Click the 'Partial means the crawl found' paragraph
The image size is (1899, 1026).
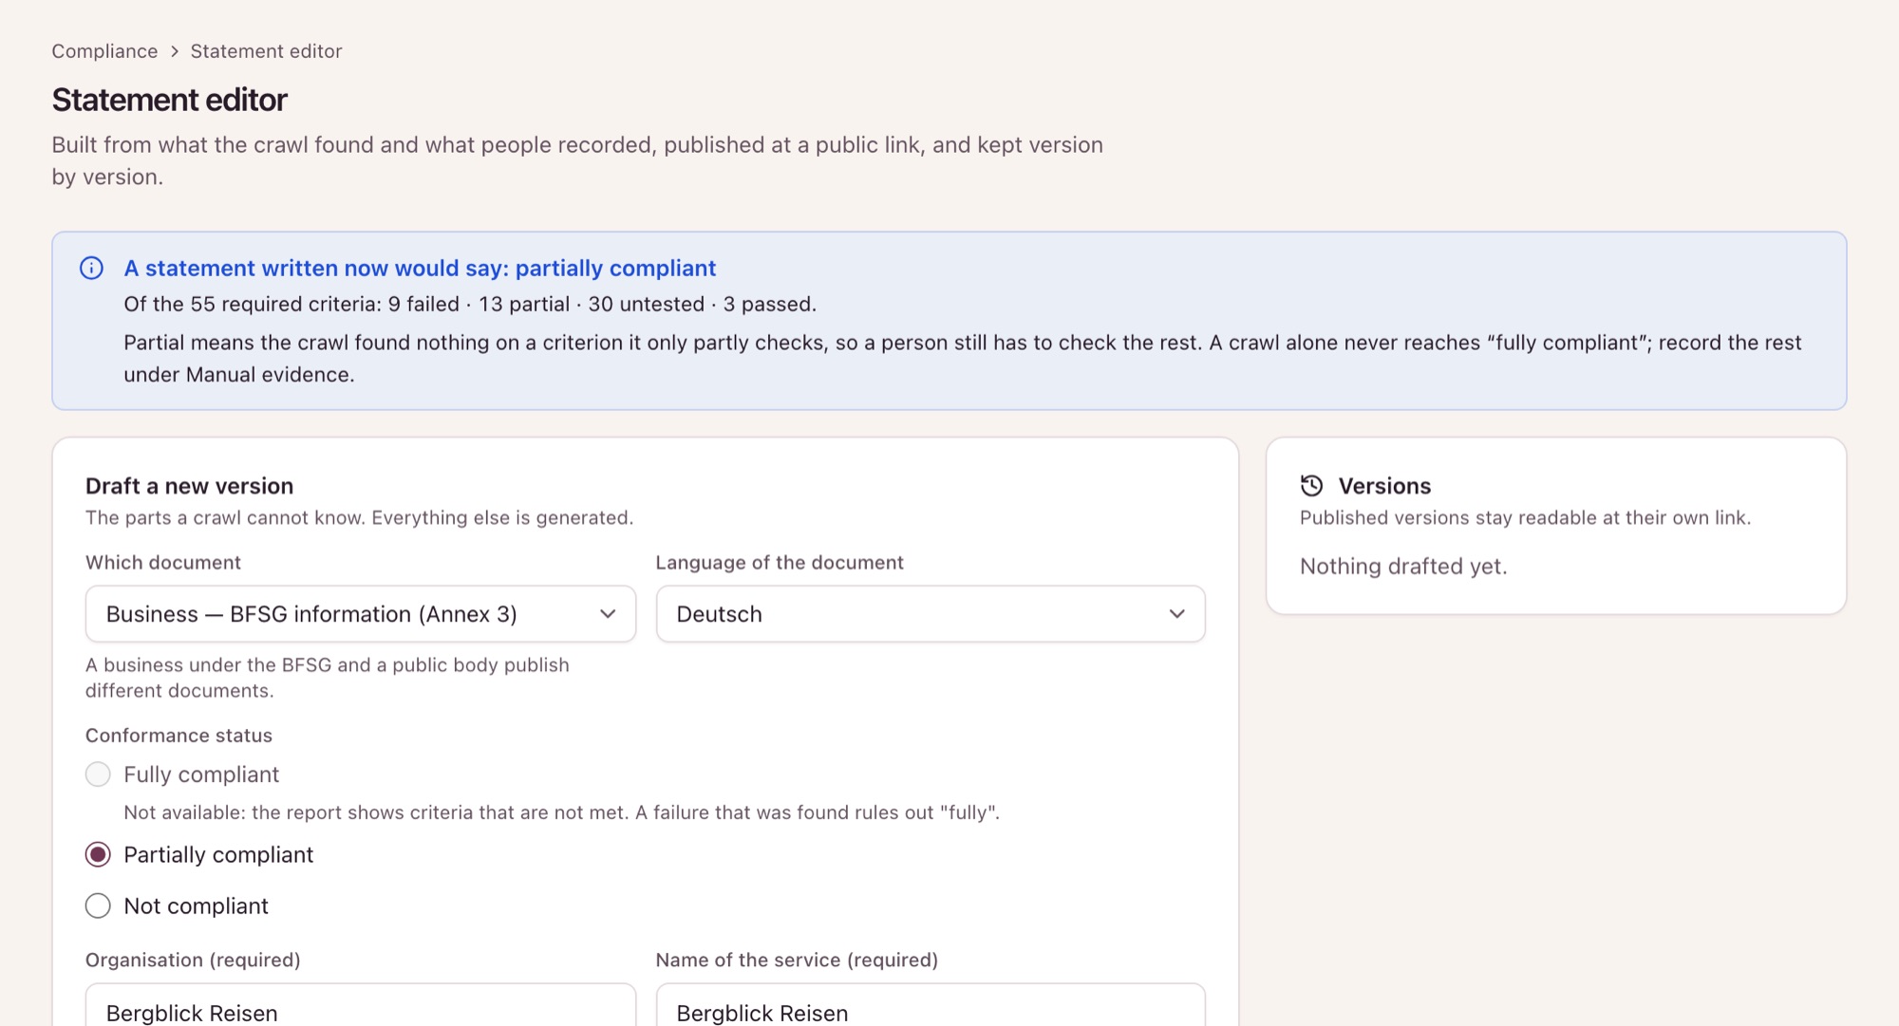pos(963,359)
